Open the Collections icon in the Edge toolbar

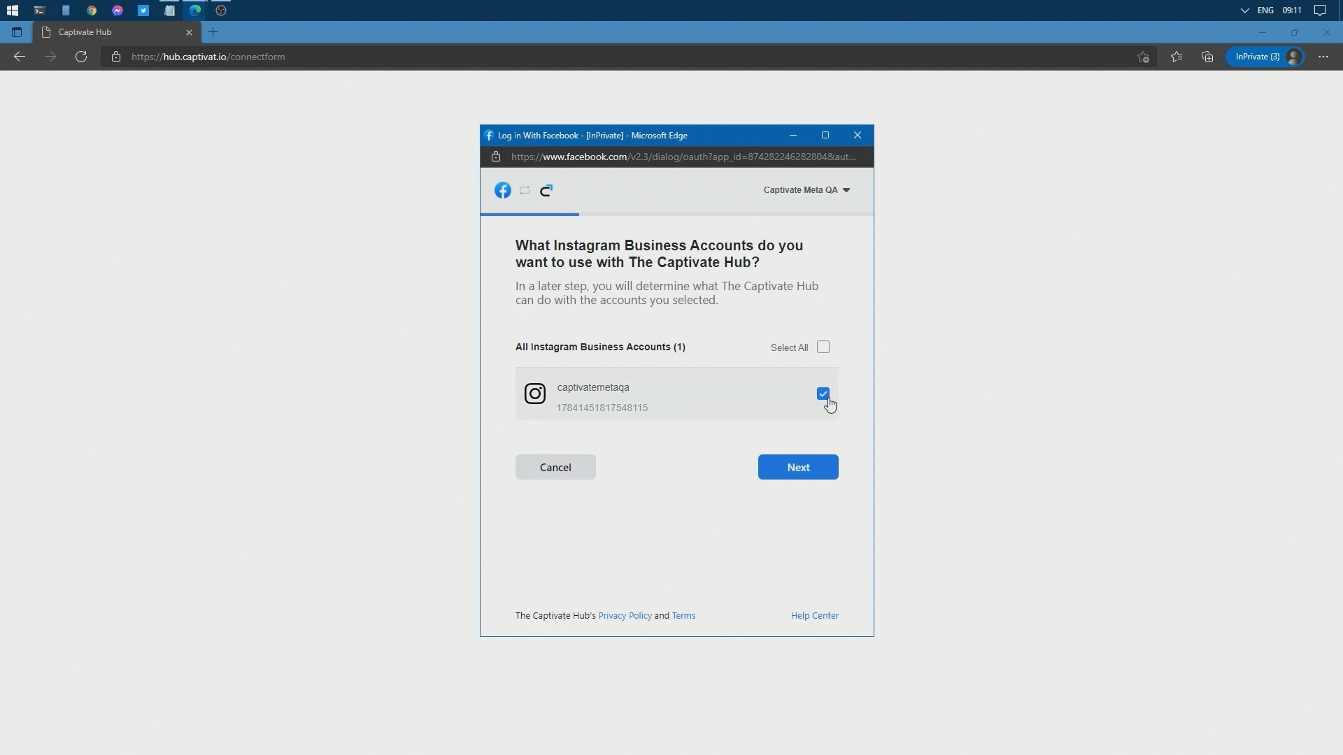click(1207, 57)
